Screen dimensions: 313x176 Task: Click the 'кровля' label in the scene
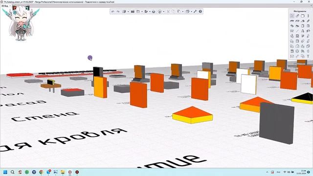pos(83,136)
